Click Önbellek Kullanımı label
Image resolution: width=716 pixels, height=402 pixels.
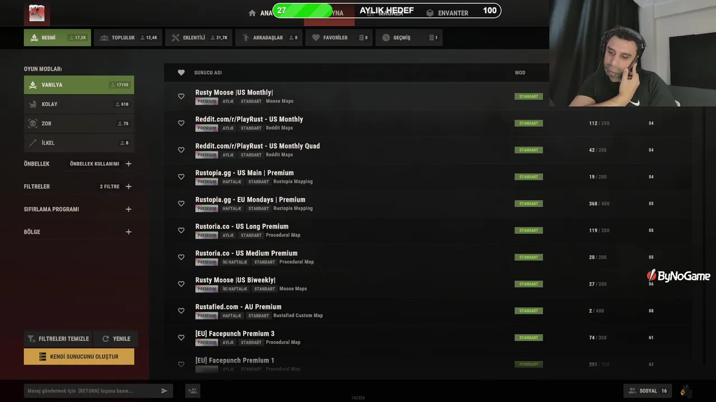point(95,164)
